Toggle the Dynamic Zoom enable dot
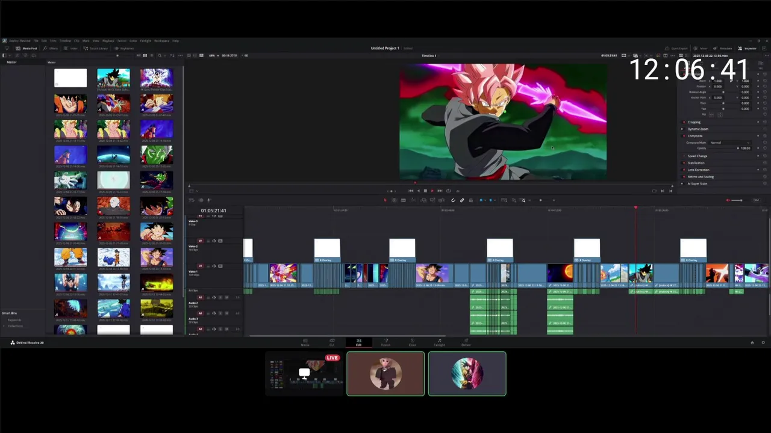The width and height of the screenshot is (771, 433). pyautogui.click(x=682, y=129)
